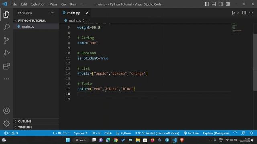
Task: Change CRLF end of line sequence
Action: click(108, 133)
